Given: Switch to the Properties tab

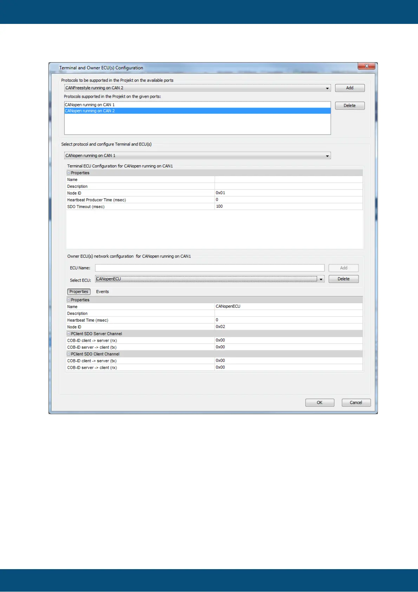Looking at the screenshot, I should pos(79,292).
